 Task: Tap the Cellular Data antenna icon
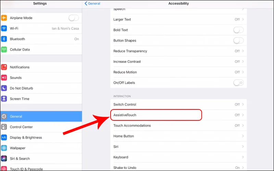(4, 49)
